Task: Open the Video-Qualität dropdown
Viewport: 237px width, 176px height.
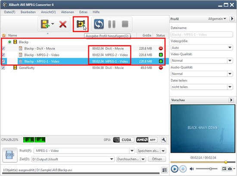Action: pos(202,61)
